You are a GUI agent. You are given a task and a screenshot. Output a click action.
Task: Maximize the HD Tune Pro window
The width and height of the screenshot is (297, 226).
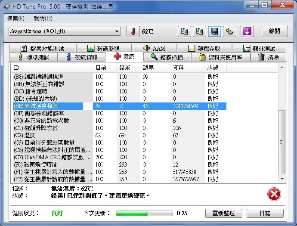click(265, 5)
